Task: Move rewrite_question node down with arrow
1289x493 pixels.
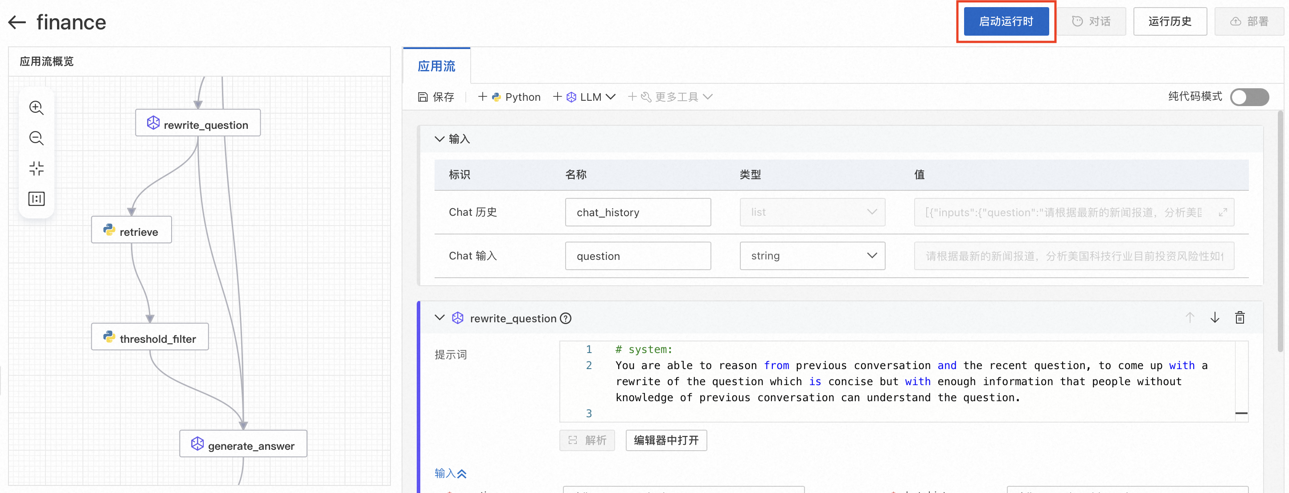Action: (x=1215, y=318)
